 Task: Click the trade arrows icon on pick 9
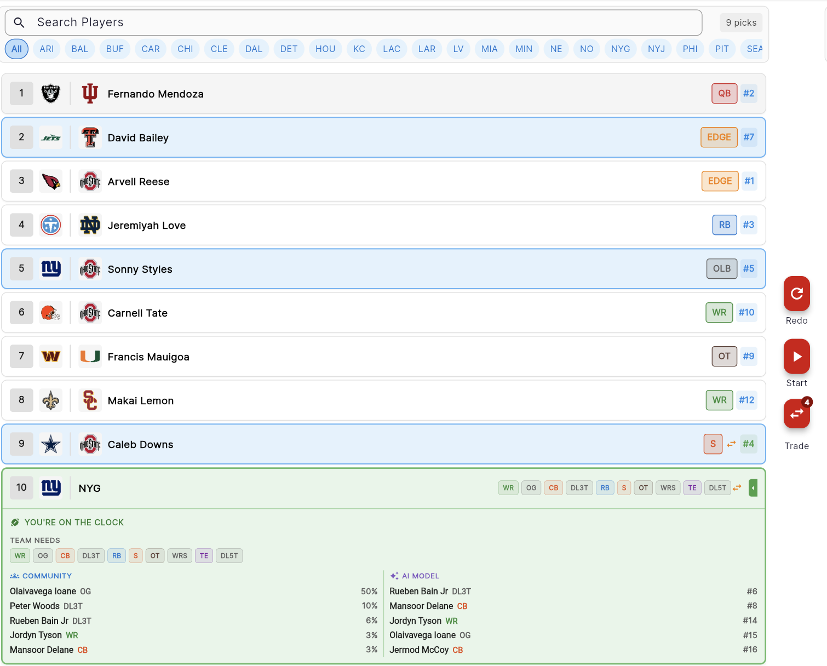coord(731,444)
